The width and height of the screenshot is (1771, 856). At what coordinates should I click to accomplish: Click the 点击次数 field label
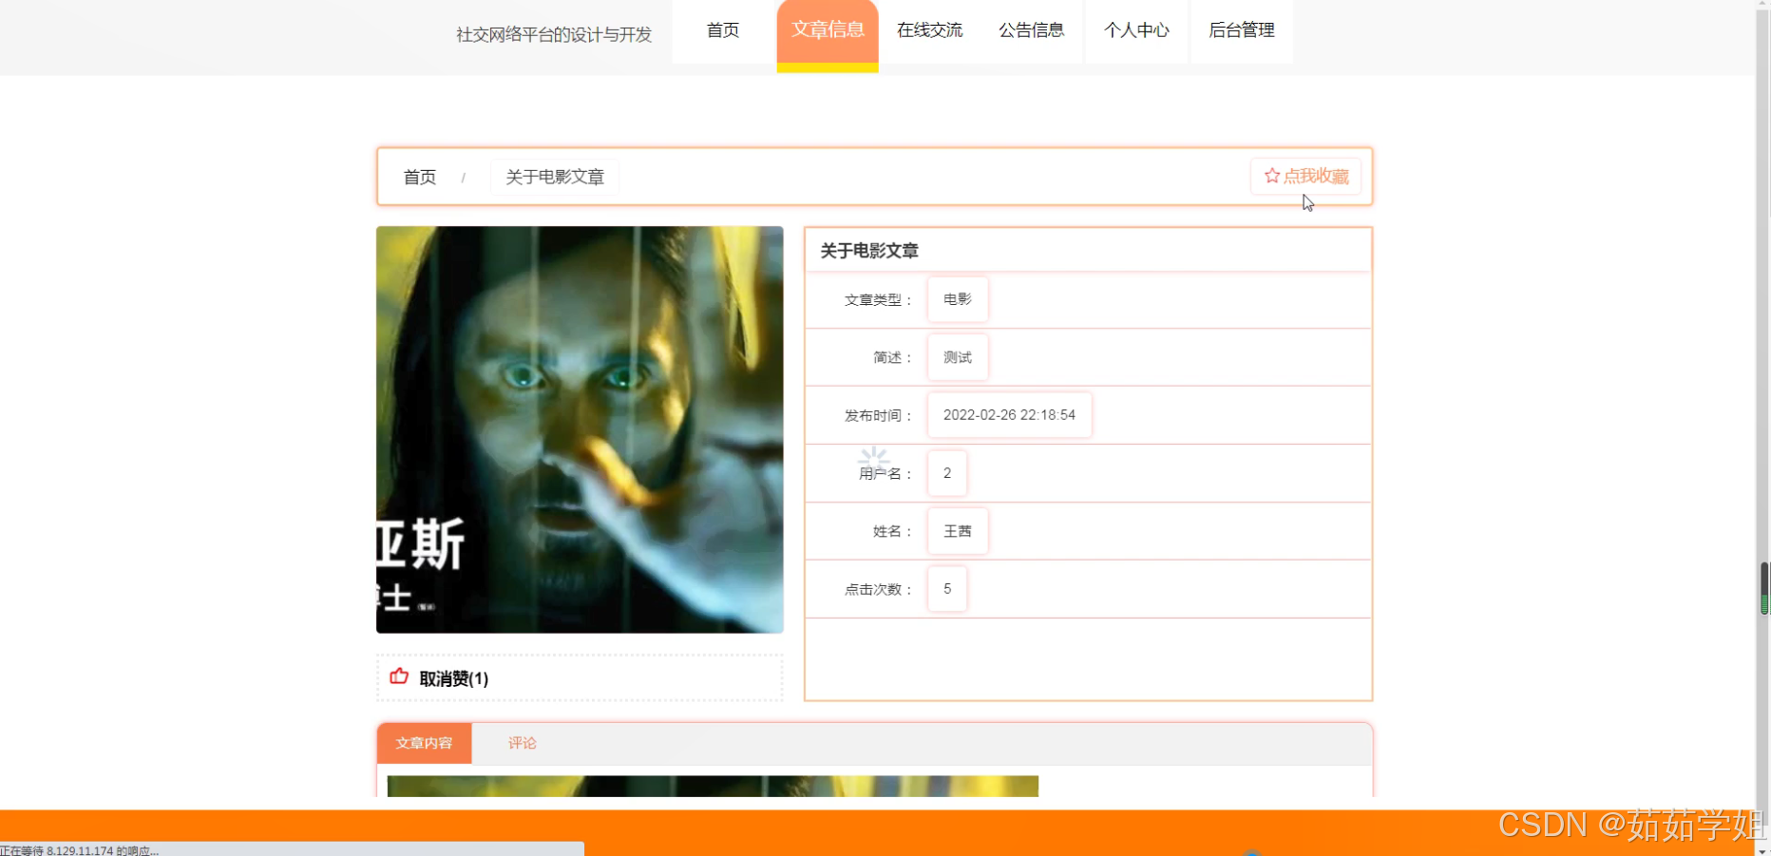[877, 590]
